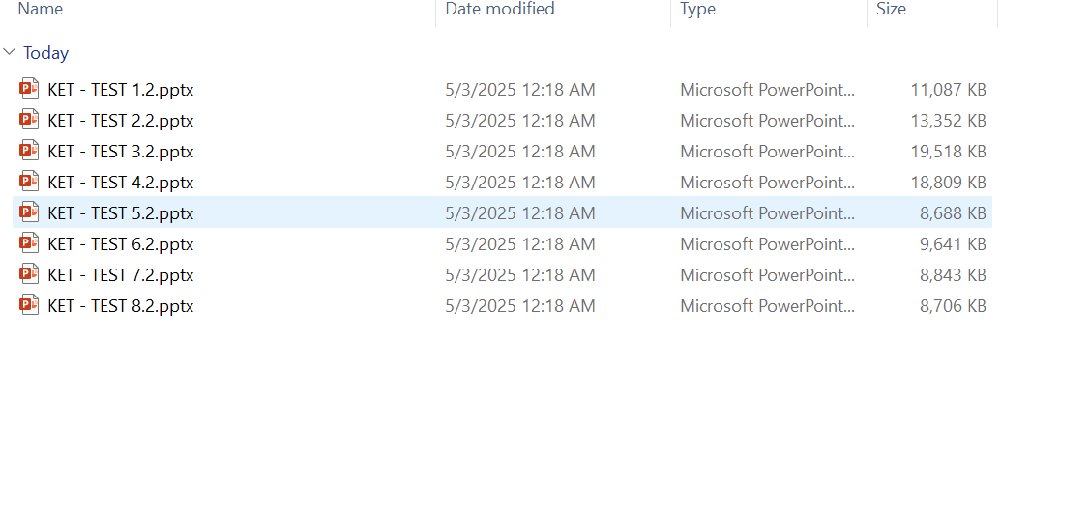Click PowerPoint icon of KET - TEST 5.2.pptx
Viewport: 1089px width, 509px height.
coord(29,213)
